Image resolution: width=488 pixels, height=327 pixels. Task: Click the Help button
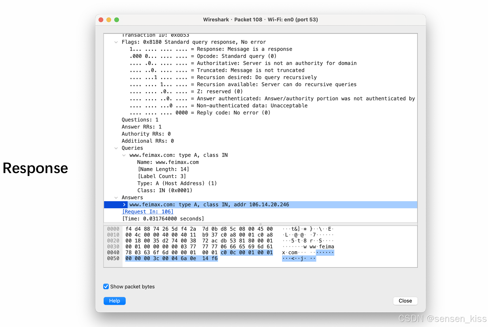114,301
